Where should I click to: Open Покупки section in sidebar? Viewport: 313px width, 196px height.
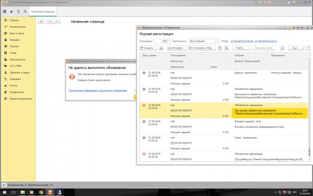pyautogui.click(x=14, y=47)
